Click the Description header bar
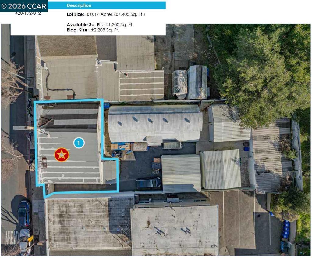This screenshot has width=312, height=258. pyautogui.click(x=107, y=5)
